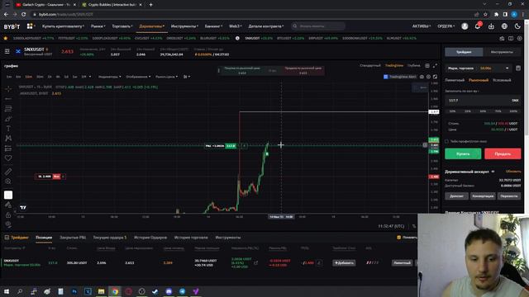Toggle show-all-positions checkbox in positions panel

pos(398,238)
